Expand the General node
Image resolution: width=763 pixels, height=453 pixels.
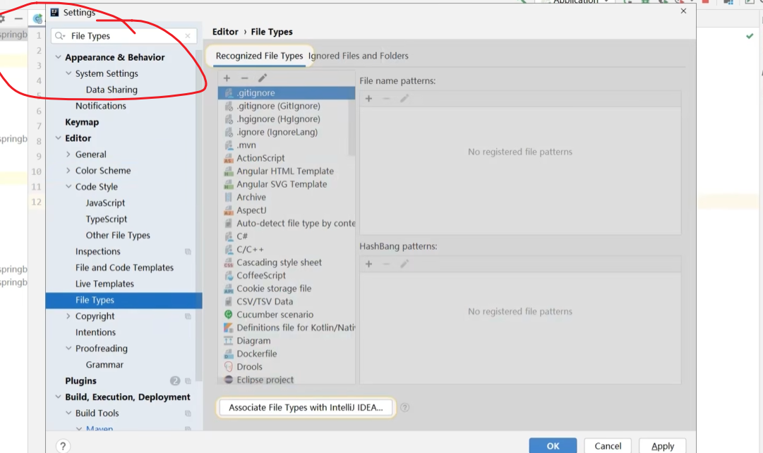coord(68,155)
